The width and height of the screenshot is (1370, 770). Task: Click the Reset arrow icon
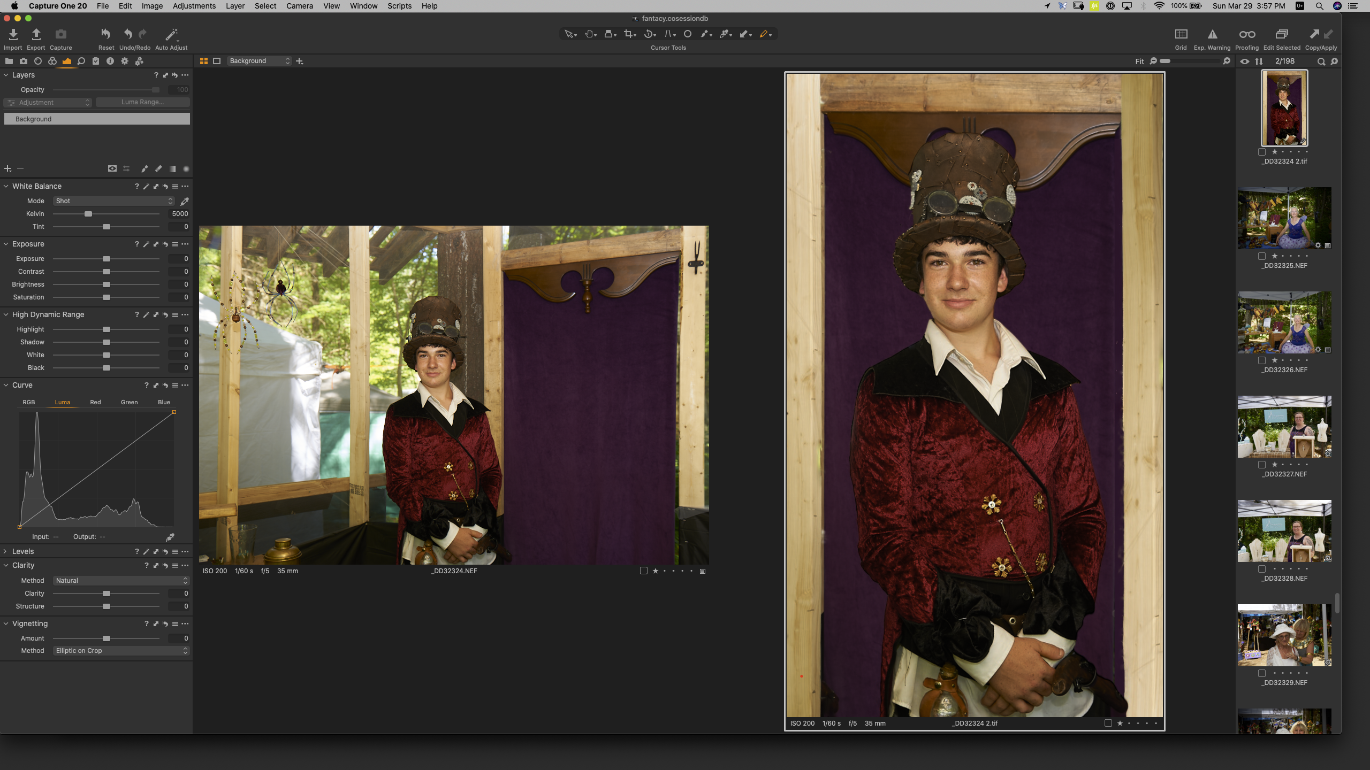(106, 35)
